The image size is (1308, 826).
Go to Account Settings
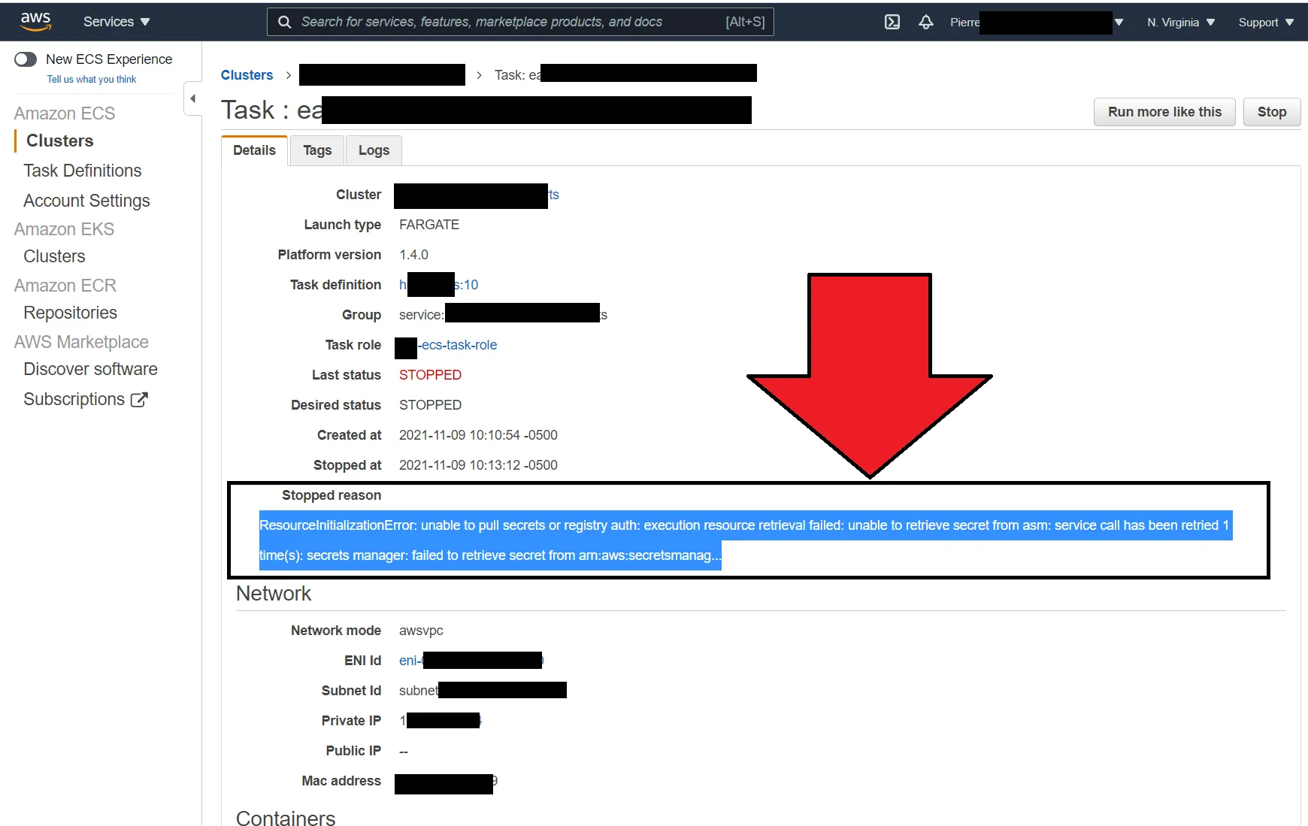pos(86,201)
